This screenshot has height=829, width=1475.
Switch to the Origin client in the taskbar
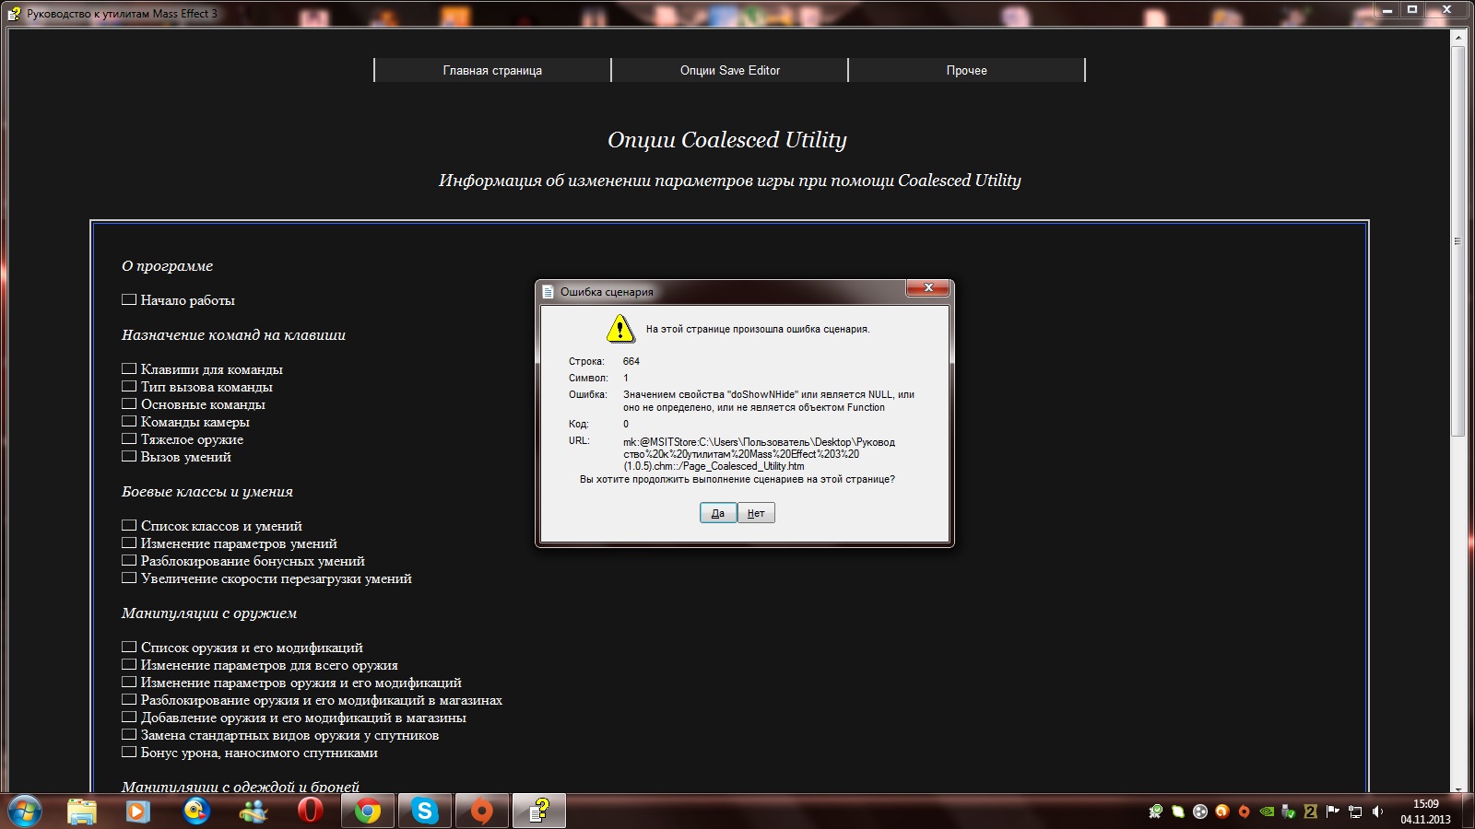coord(482,811)
